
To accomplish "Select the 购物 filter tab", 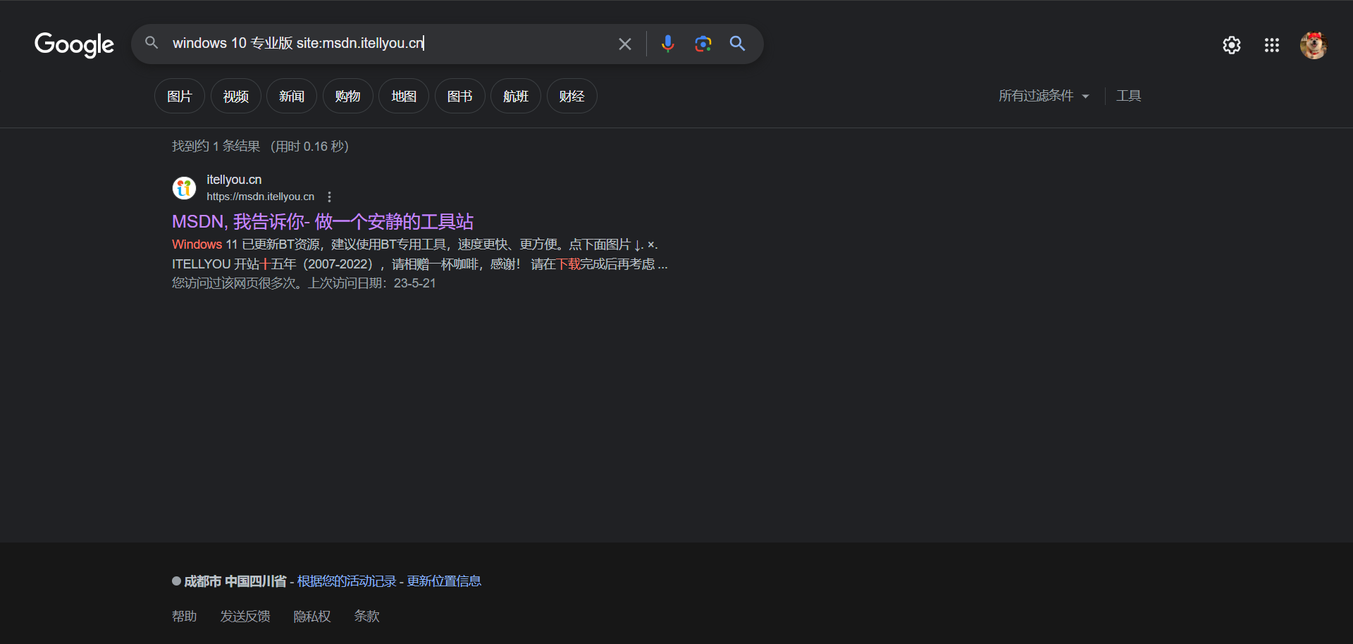I will 348,96.
